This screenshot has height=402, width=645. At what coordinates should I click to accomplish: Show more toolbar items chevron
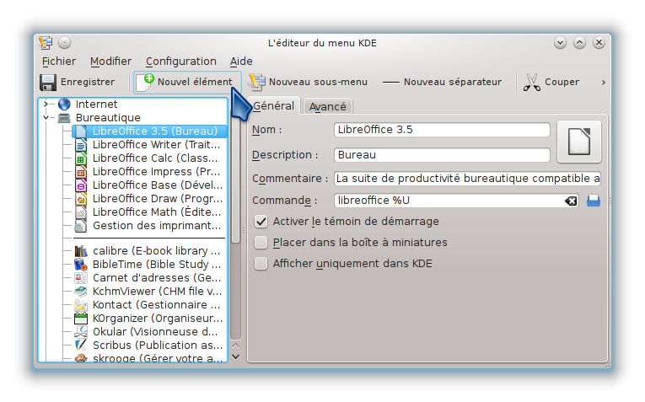(604, 83)
